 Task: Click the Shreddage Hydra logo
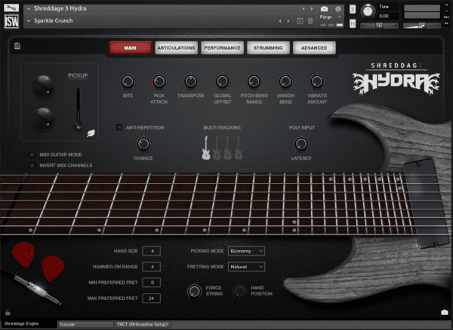(396, 78)
